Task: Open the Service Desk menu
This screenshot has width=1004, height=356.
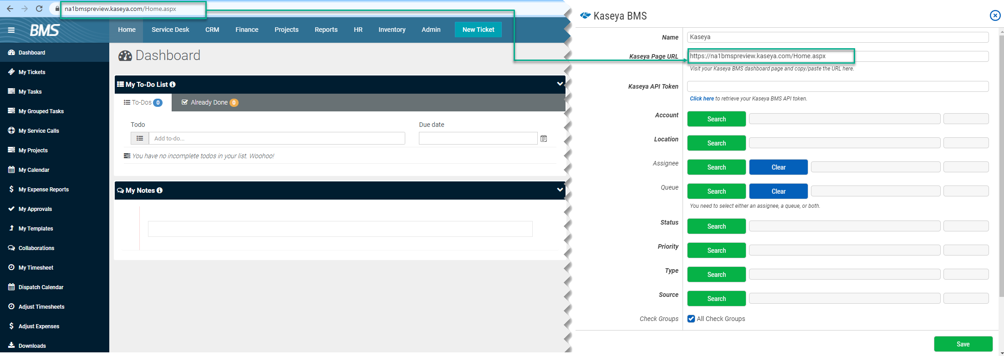Action: tap(170, 30)
